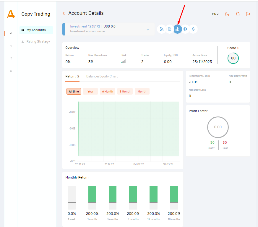Viewport: 258px width, 227px height.
Task: Click the logout icon
Action: pos(248,14)
